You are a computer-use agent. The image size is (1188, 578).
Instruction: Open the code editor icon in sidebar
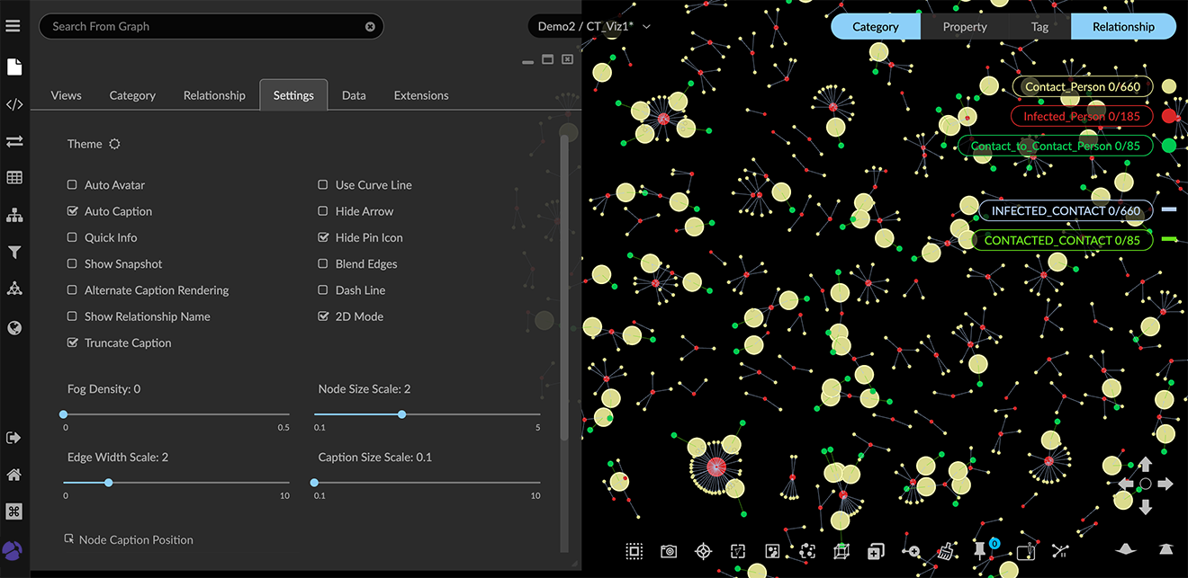(x=13, y=104)
